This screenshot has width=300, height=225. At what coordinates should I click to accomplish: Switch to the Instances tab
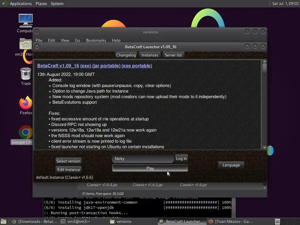(x=150, y=55)
